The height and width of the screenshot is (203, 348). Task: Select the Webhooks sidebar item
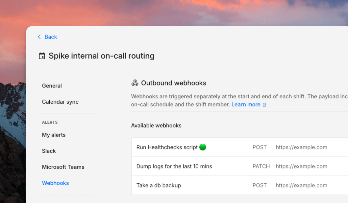(x=55, y=183)
